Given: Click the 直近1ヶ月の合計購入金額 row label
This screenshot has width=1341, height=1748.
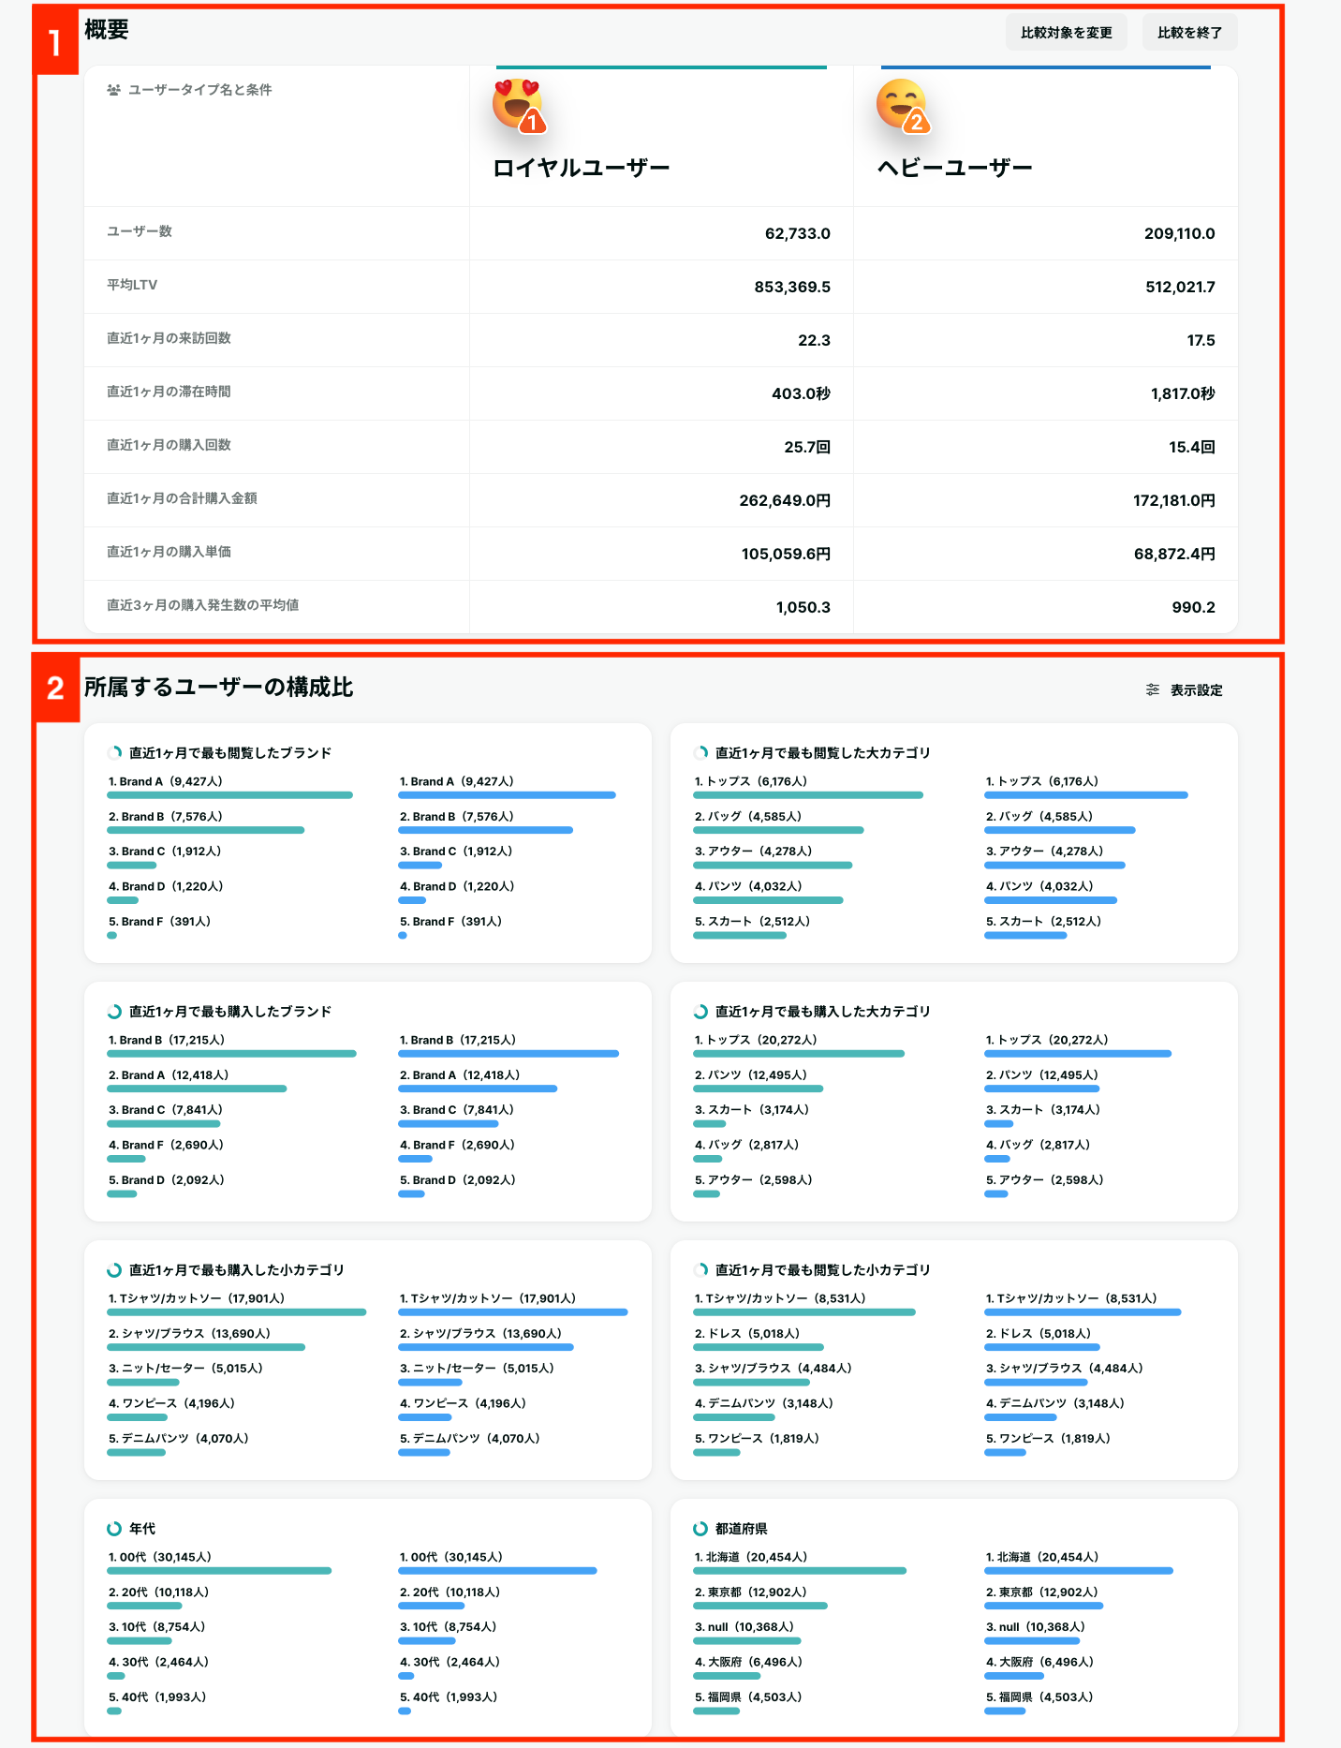Looking at the screenshot, I should (x=182, y=498).
